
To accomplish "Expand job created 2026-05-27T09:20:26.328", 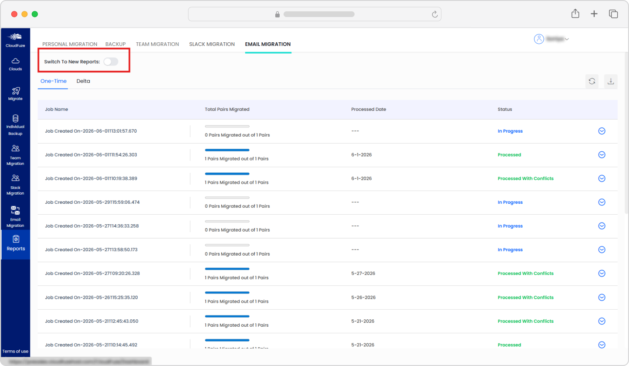I will tap(602, 274).
